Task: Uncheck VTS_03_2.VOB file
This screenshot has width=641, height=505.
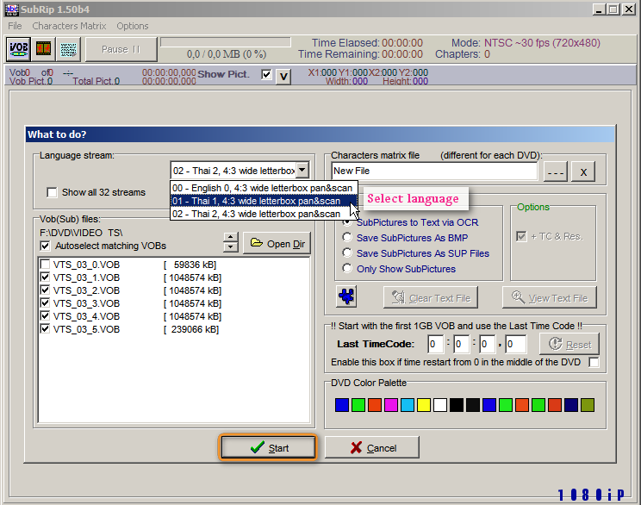Action: coord(45,290)
